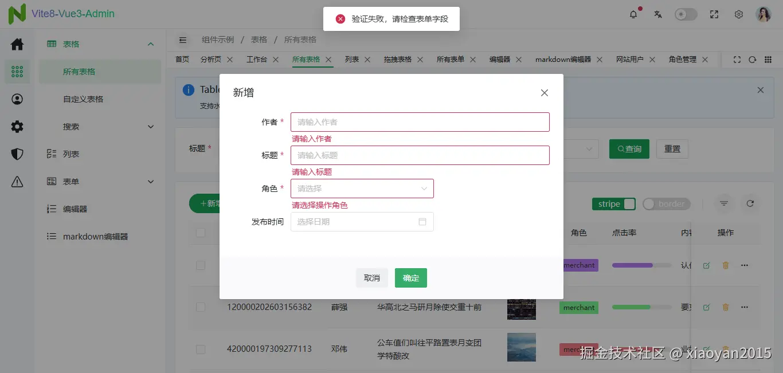This screenshot has width=783, height=373.
Task: Toggle the dark mode theme switch
Action: [686, 14]
